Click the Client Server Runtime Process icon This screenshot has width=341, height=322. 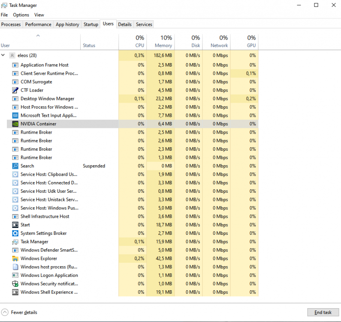click(15, 73)
